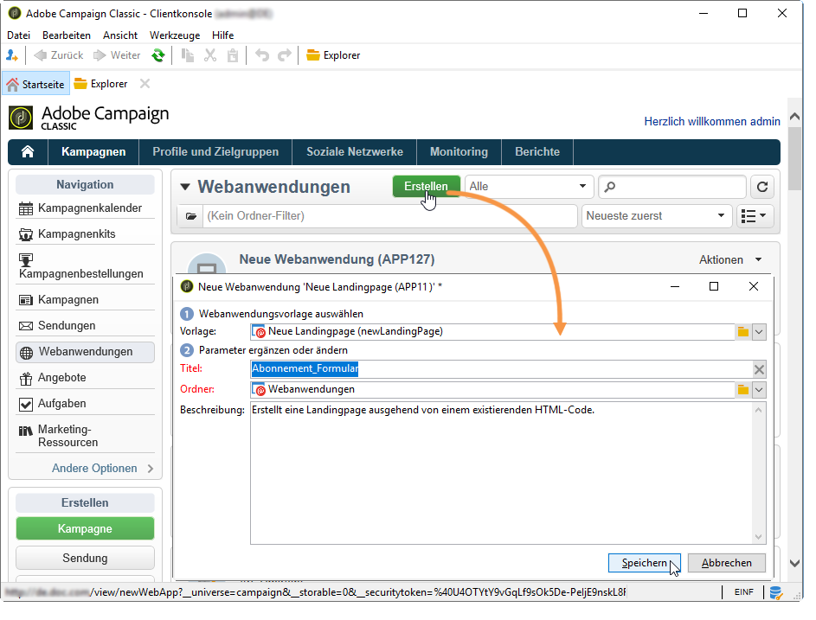Click the undo arrow icon
The image size is (816, 620).
(262, 55)
